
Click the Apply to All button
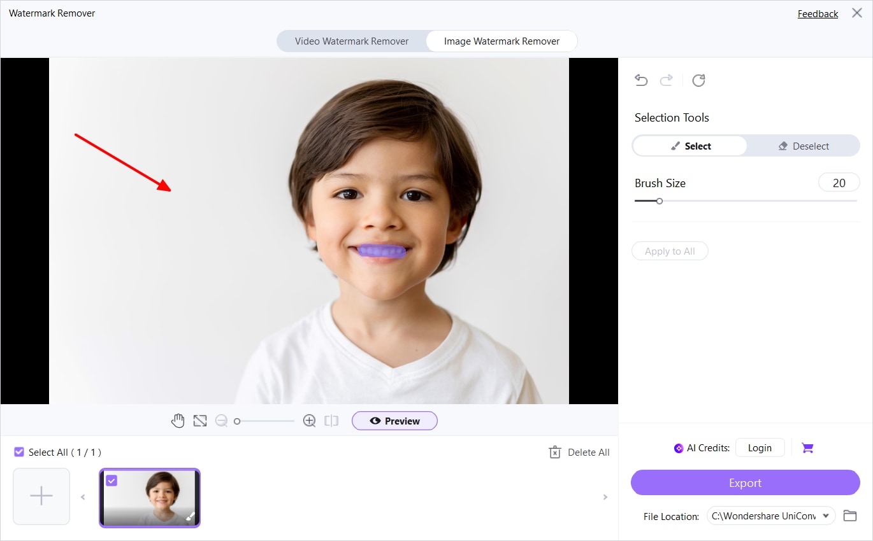point(670,251)
